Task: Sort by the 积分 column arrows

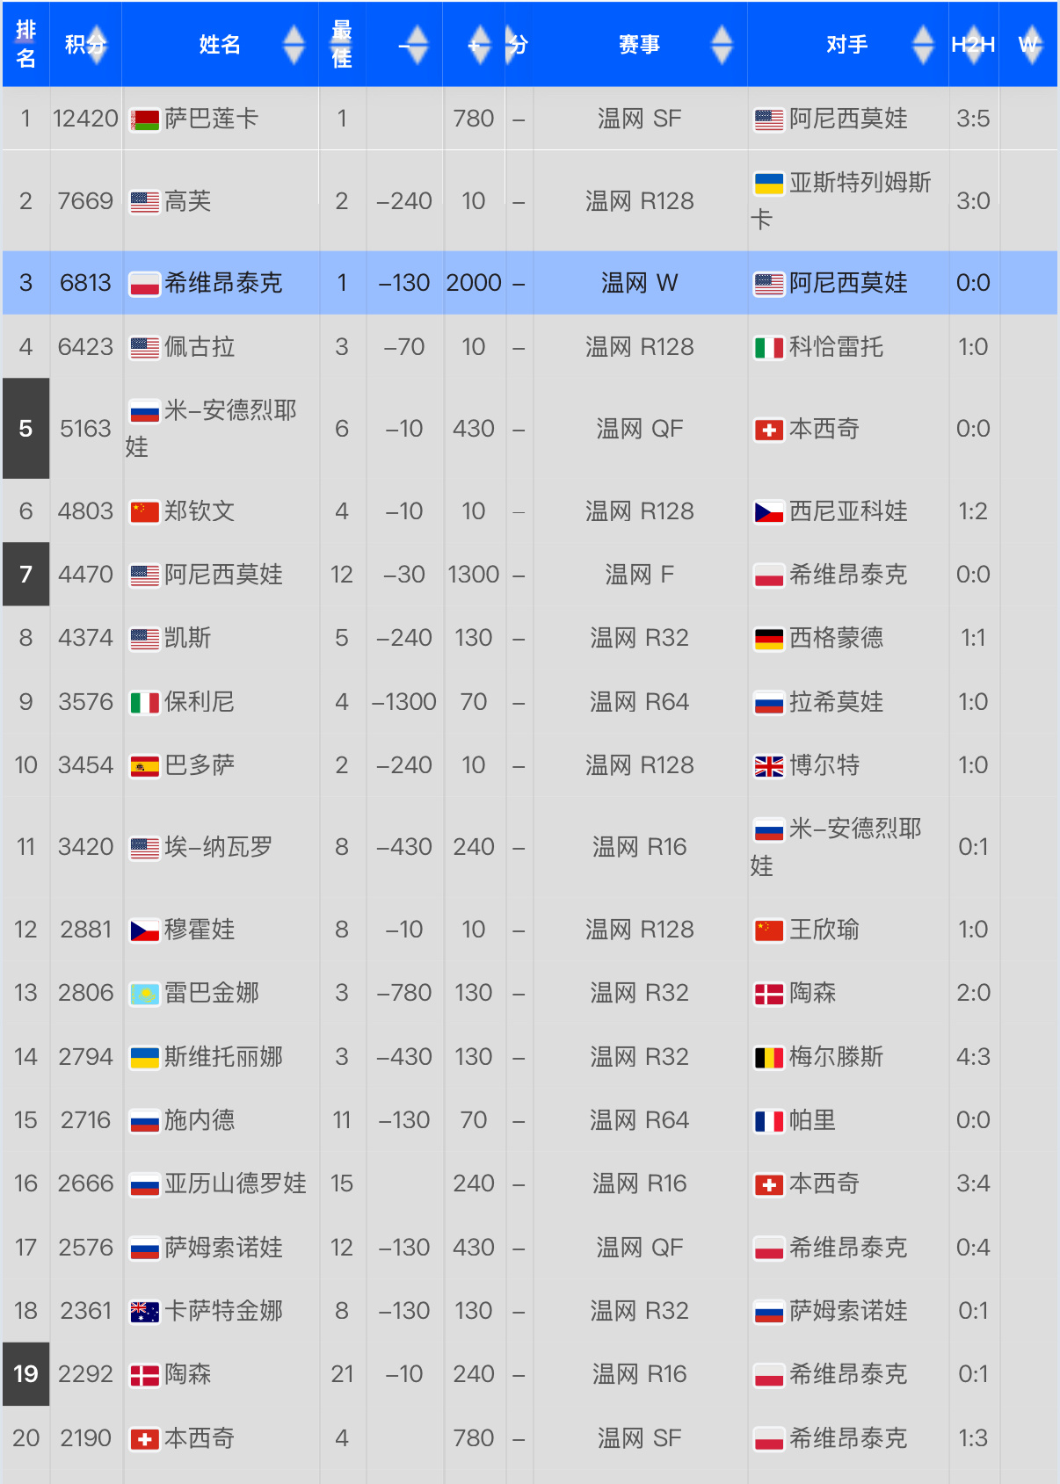Action: 97,44
